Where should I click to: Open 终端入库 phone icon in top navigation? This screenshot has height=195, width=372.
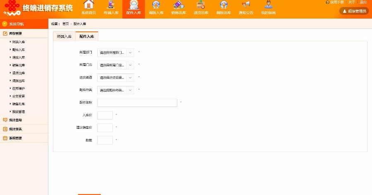(x=111, y=5)
